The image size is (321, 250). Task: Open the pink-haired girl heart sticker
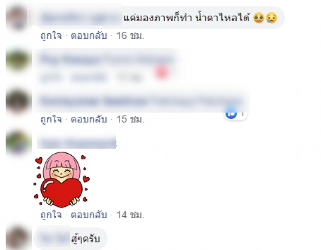[62, 179]
